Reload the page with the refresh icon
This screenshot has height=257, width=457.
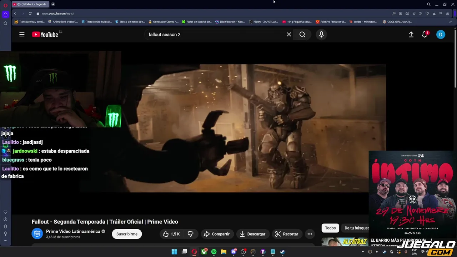30,14
